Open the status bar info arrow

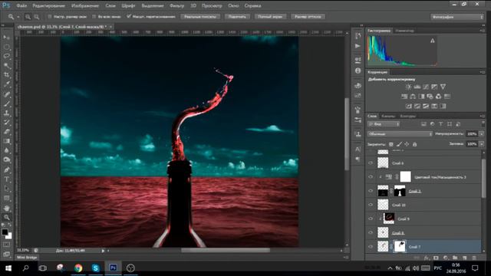(x=103, y=251)
